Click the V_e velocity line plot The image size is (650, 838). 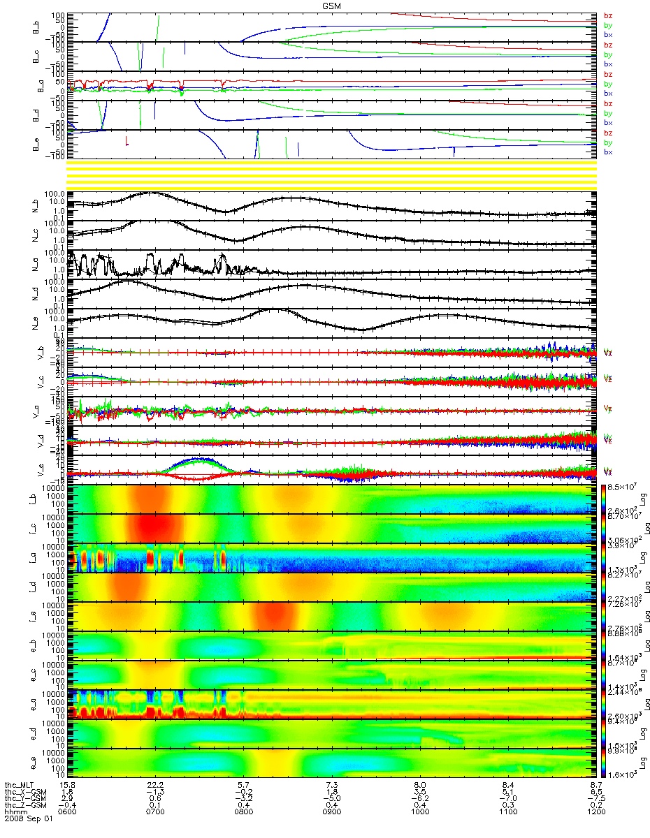333,469
